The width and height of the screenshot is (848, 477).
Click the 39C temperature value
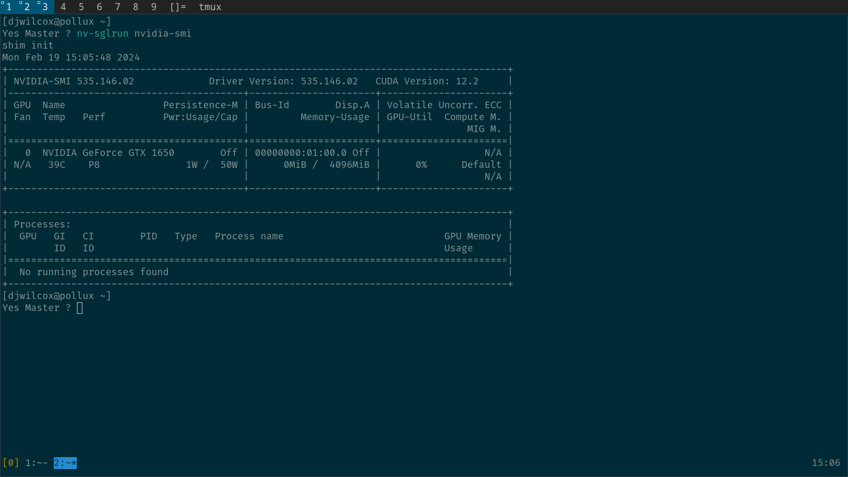57,165
